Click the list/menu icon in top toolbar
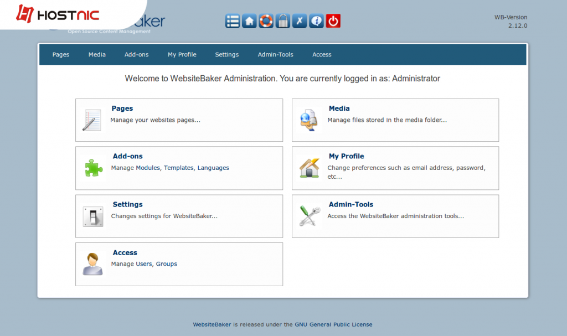The width and height of the screenshot is (567, 336). (x=232, y=21)
